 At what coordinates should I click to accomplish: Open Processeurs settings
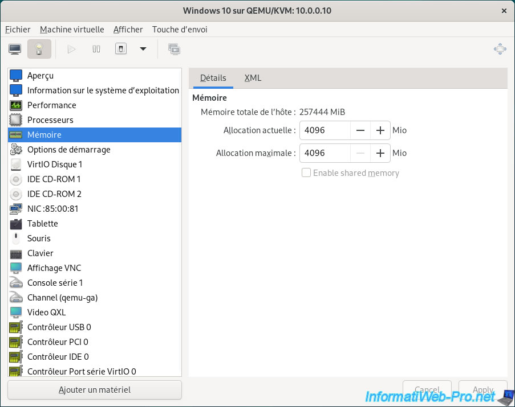click(95, 120)
